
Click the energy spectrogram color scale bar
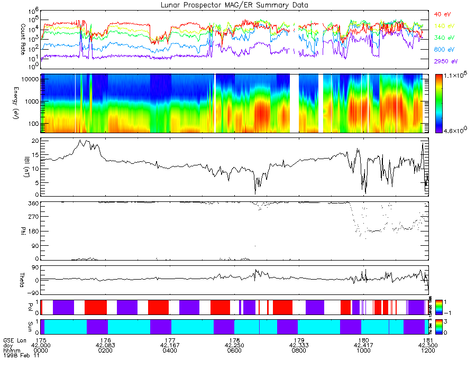[x=438, y=104]
